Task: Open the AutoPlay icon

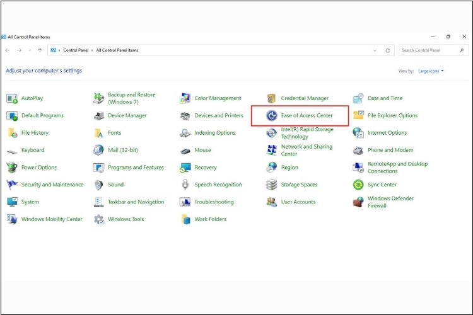Action: [x=12, y=98]
